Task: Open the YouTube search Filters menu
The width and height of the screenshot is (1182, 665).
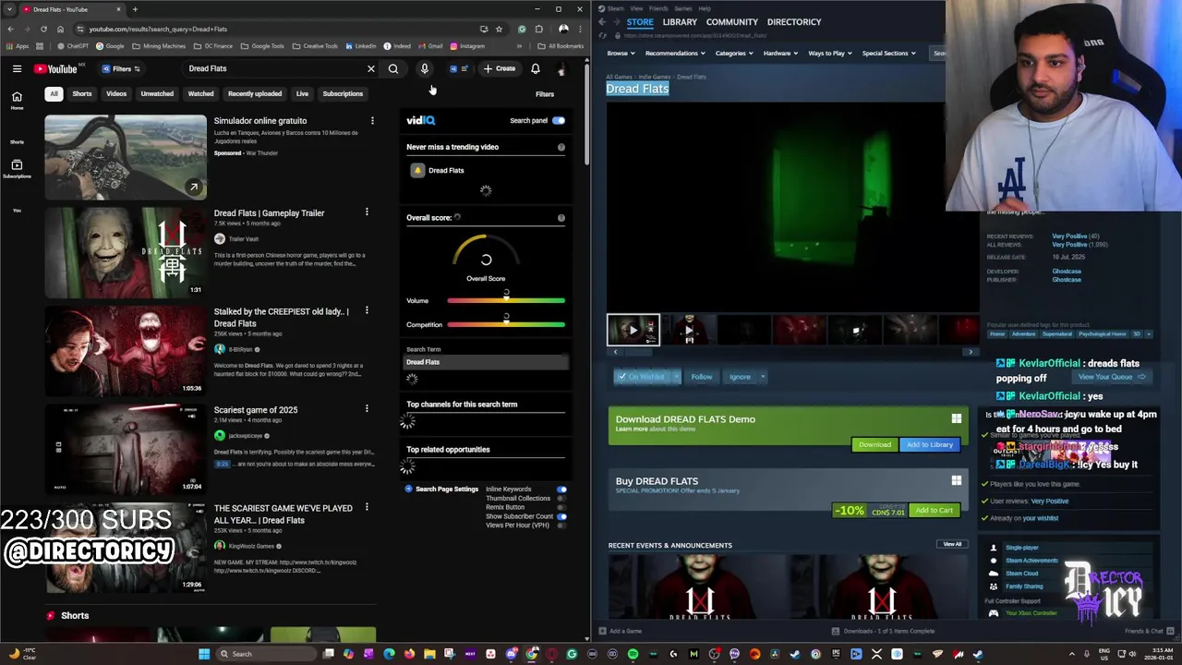Action: click(545, 94)
